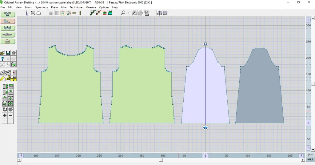Click the horizontal symmetry handle above the sleeve
The image size is (315, 165).
click(205, 44)
